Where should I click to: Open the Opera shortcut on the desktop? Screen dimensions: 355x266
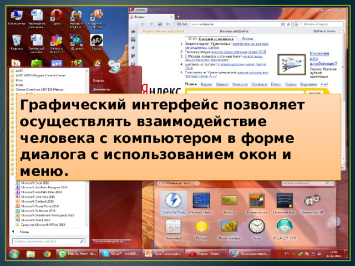pyautogui.click(x=57, y=18)
